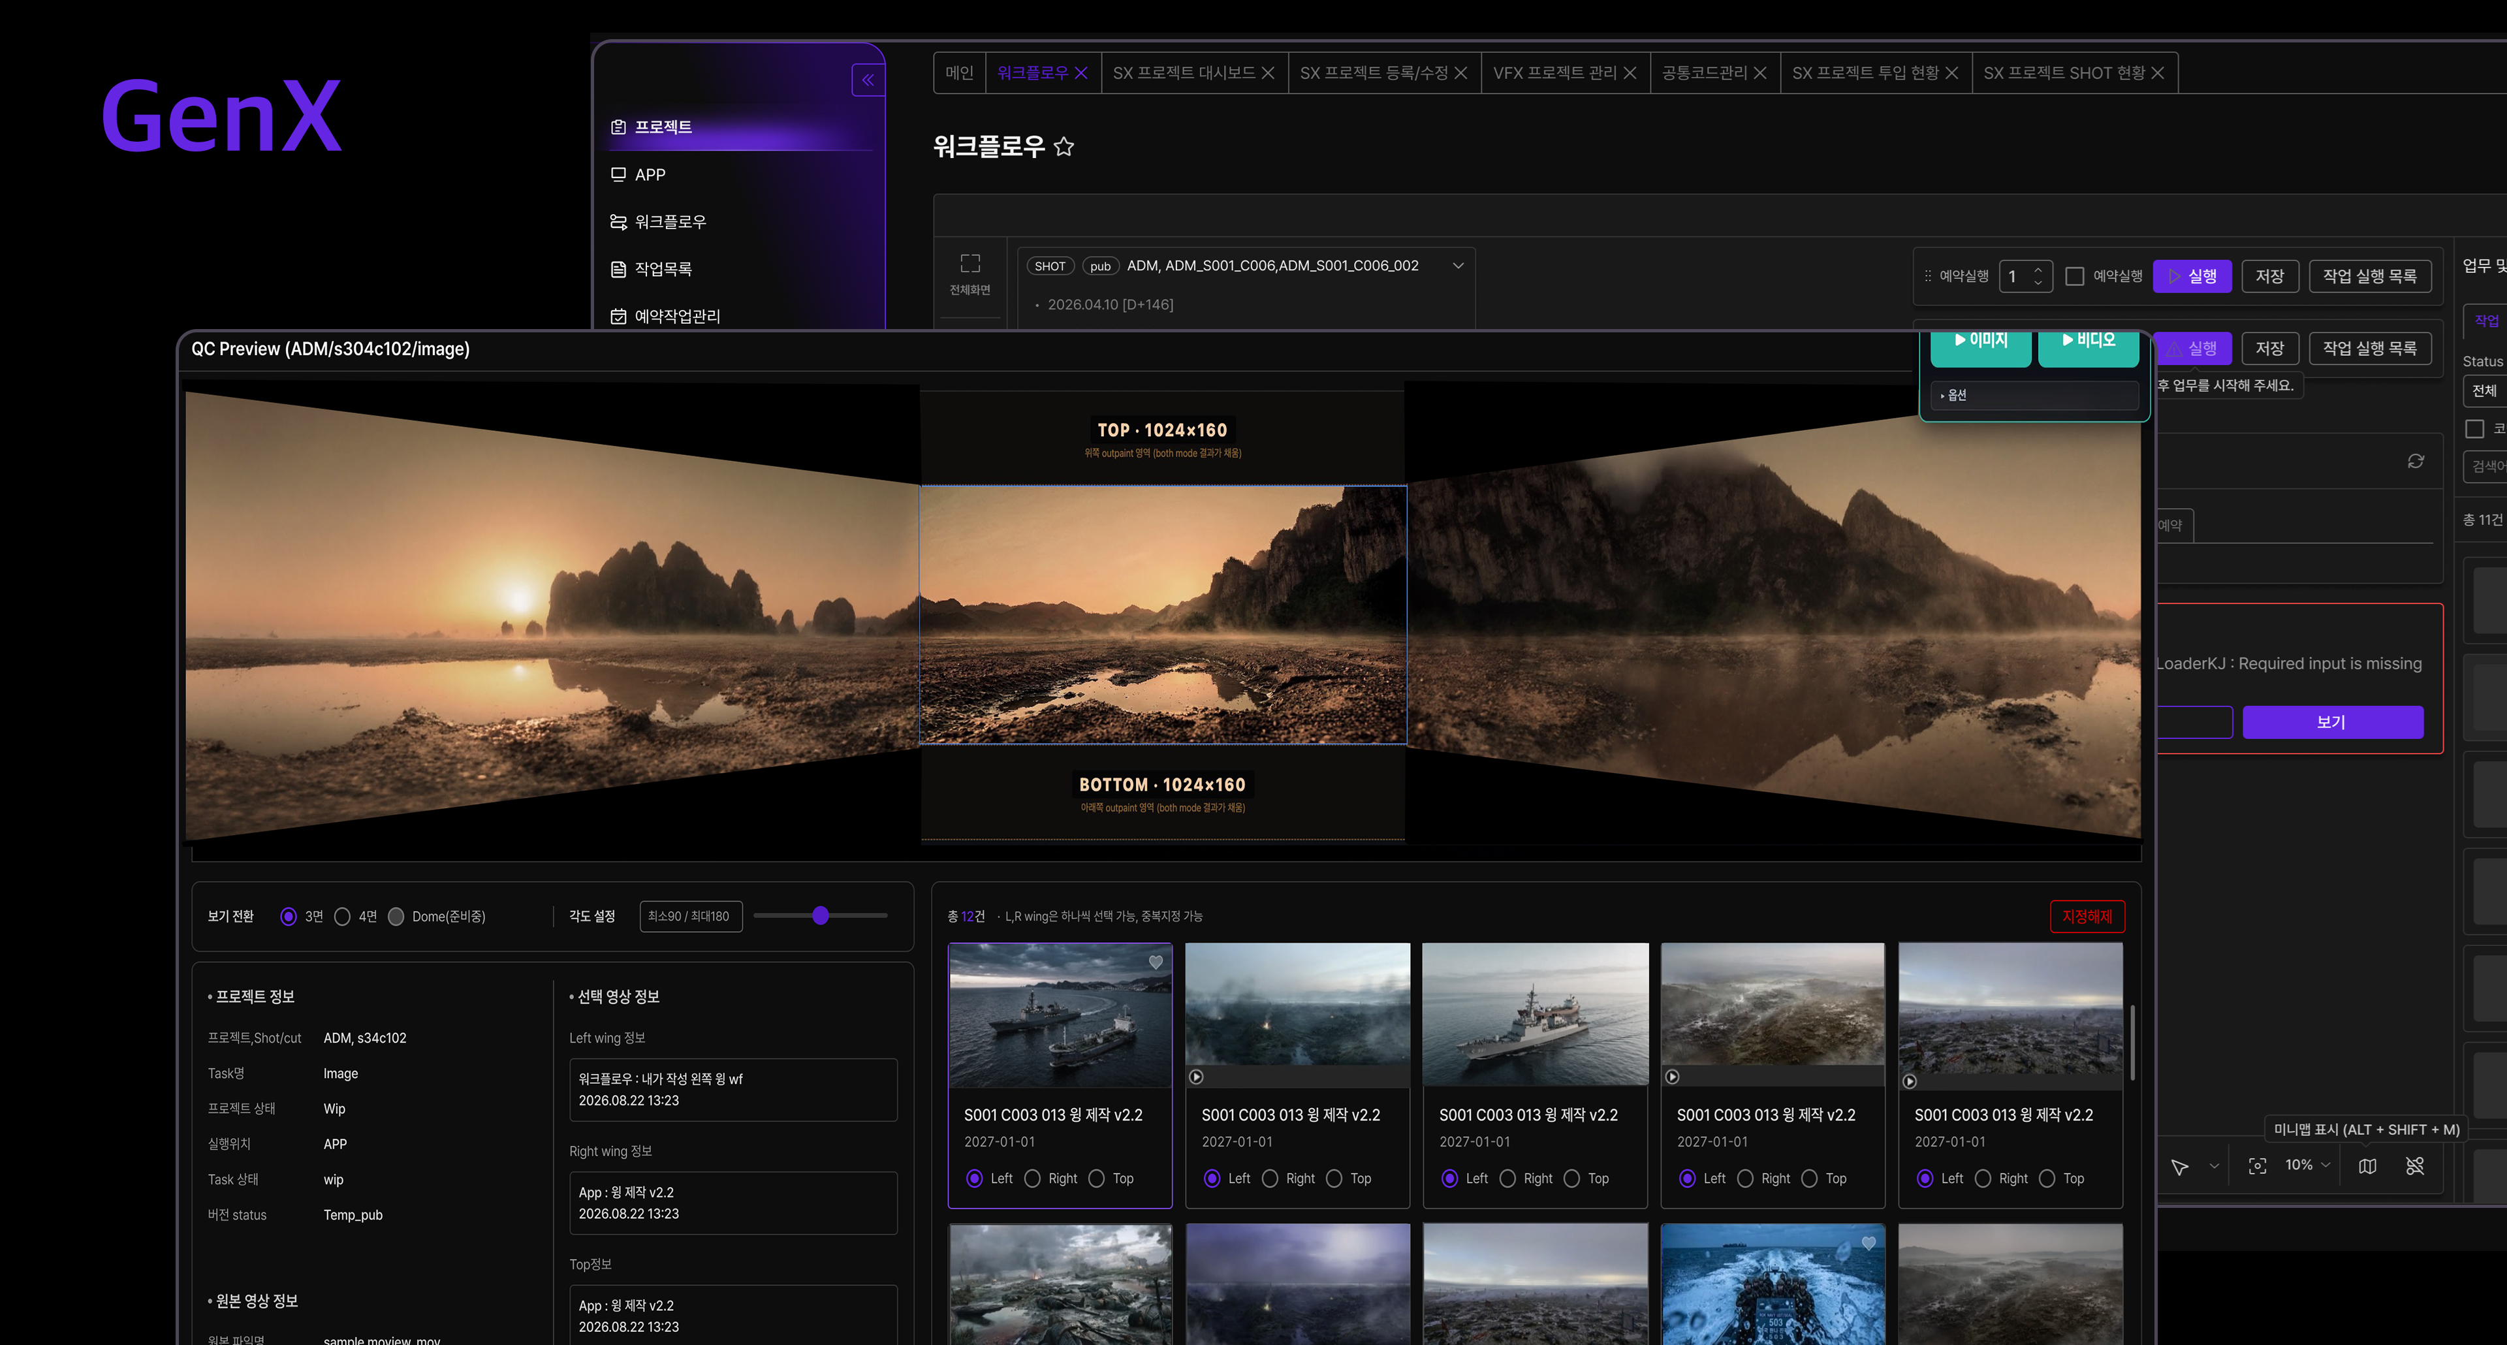2507x1345 pixels.
Task: Mark 워크플로우 page as favorite star
Action: tap(1064, 147)
